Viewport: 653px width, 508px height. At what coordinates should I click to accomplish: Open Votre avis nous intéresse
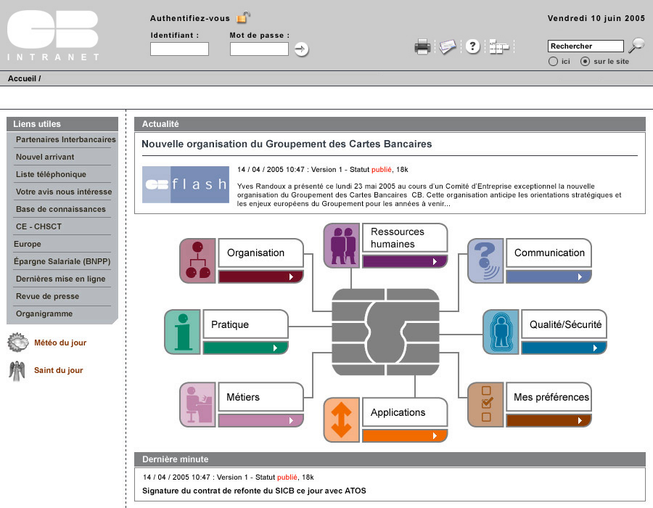click(64, 192)
